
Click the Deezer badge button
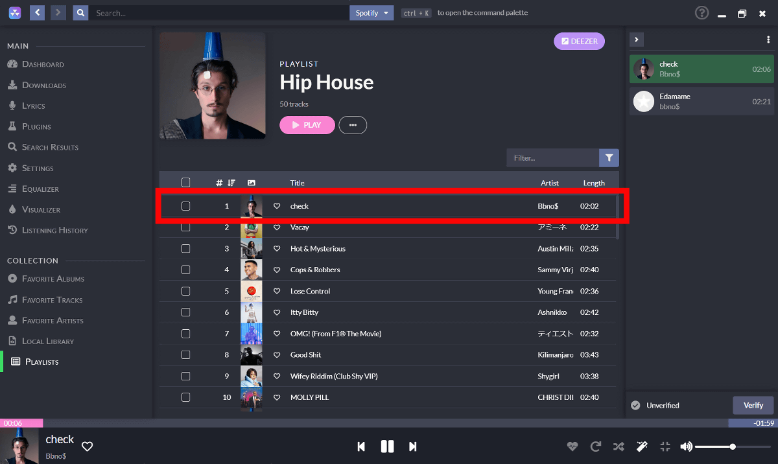(579, 41)
